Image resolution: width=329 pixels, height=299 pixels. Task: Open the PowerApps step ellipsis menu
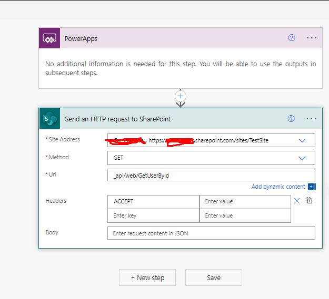(312, 38)
